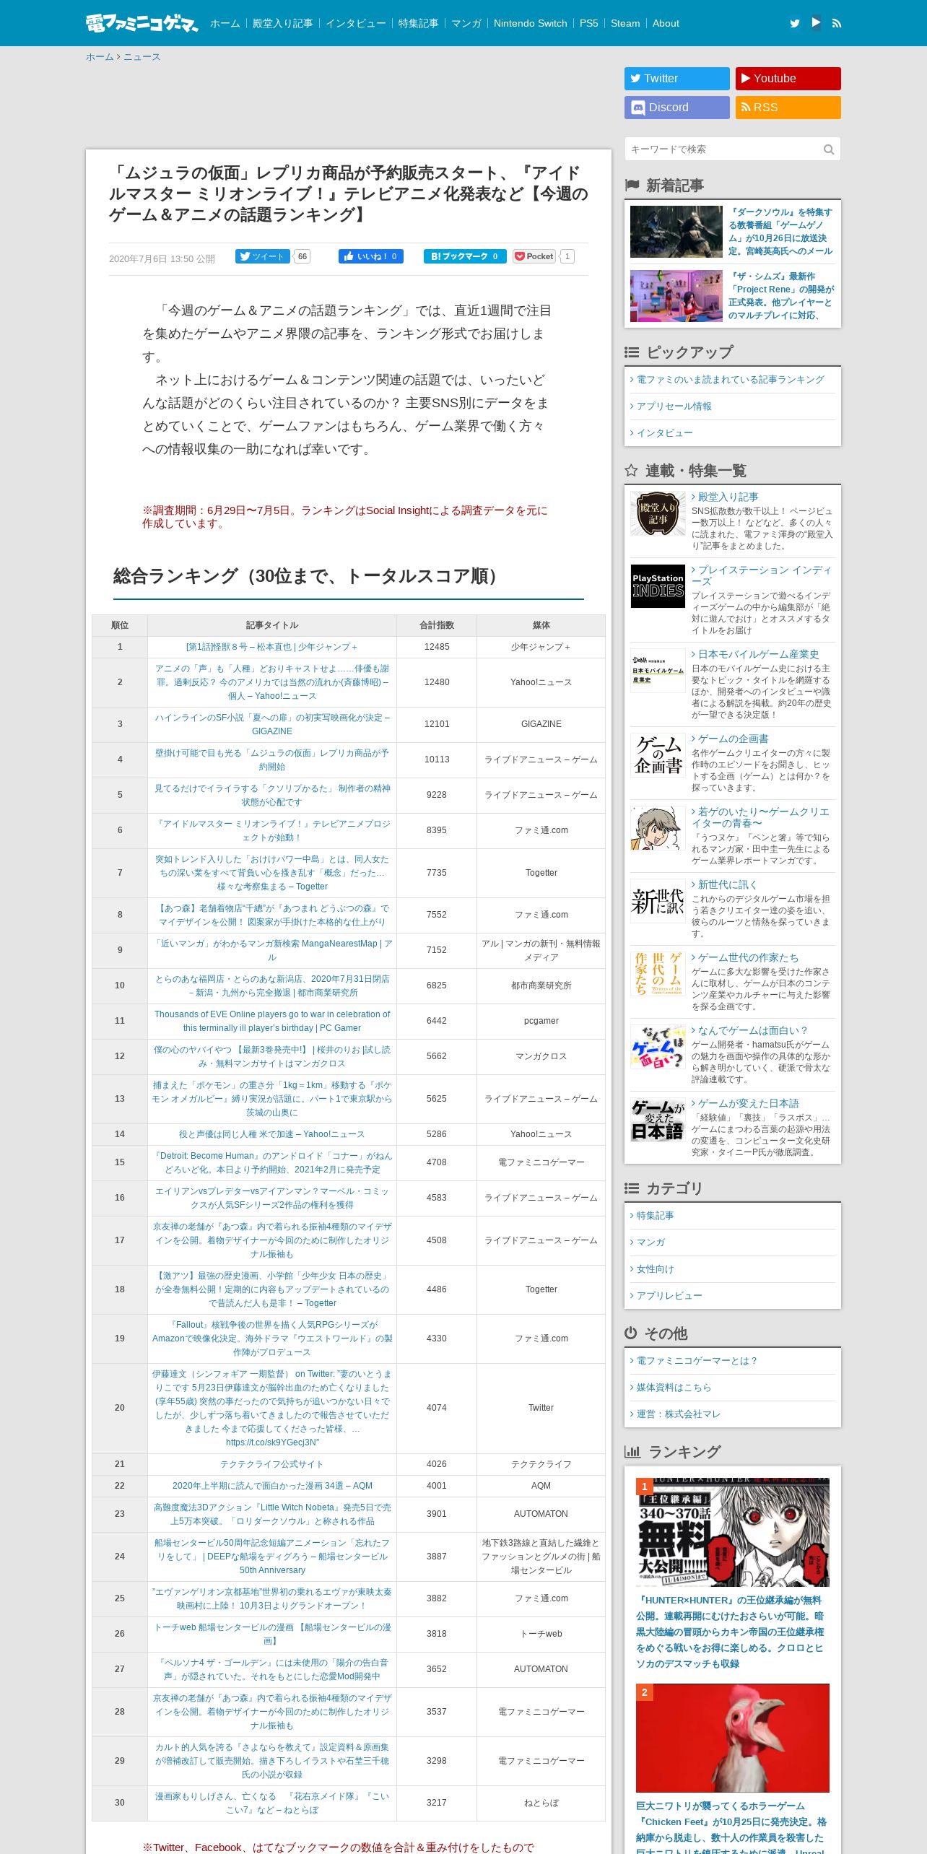Click the PlayStation INDIES series icon
This screenshot has width=927, height=1854.
658,586
